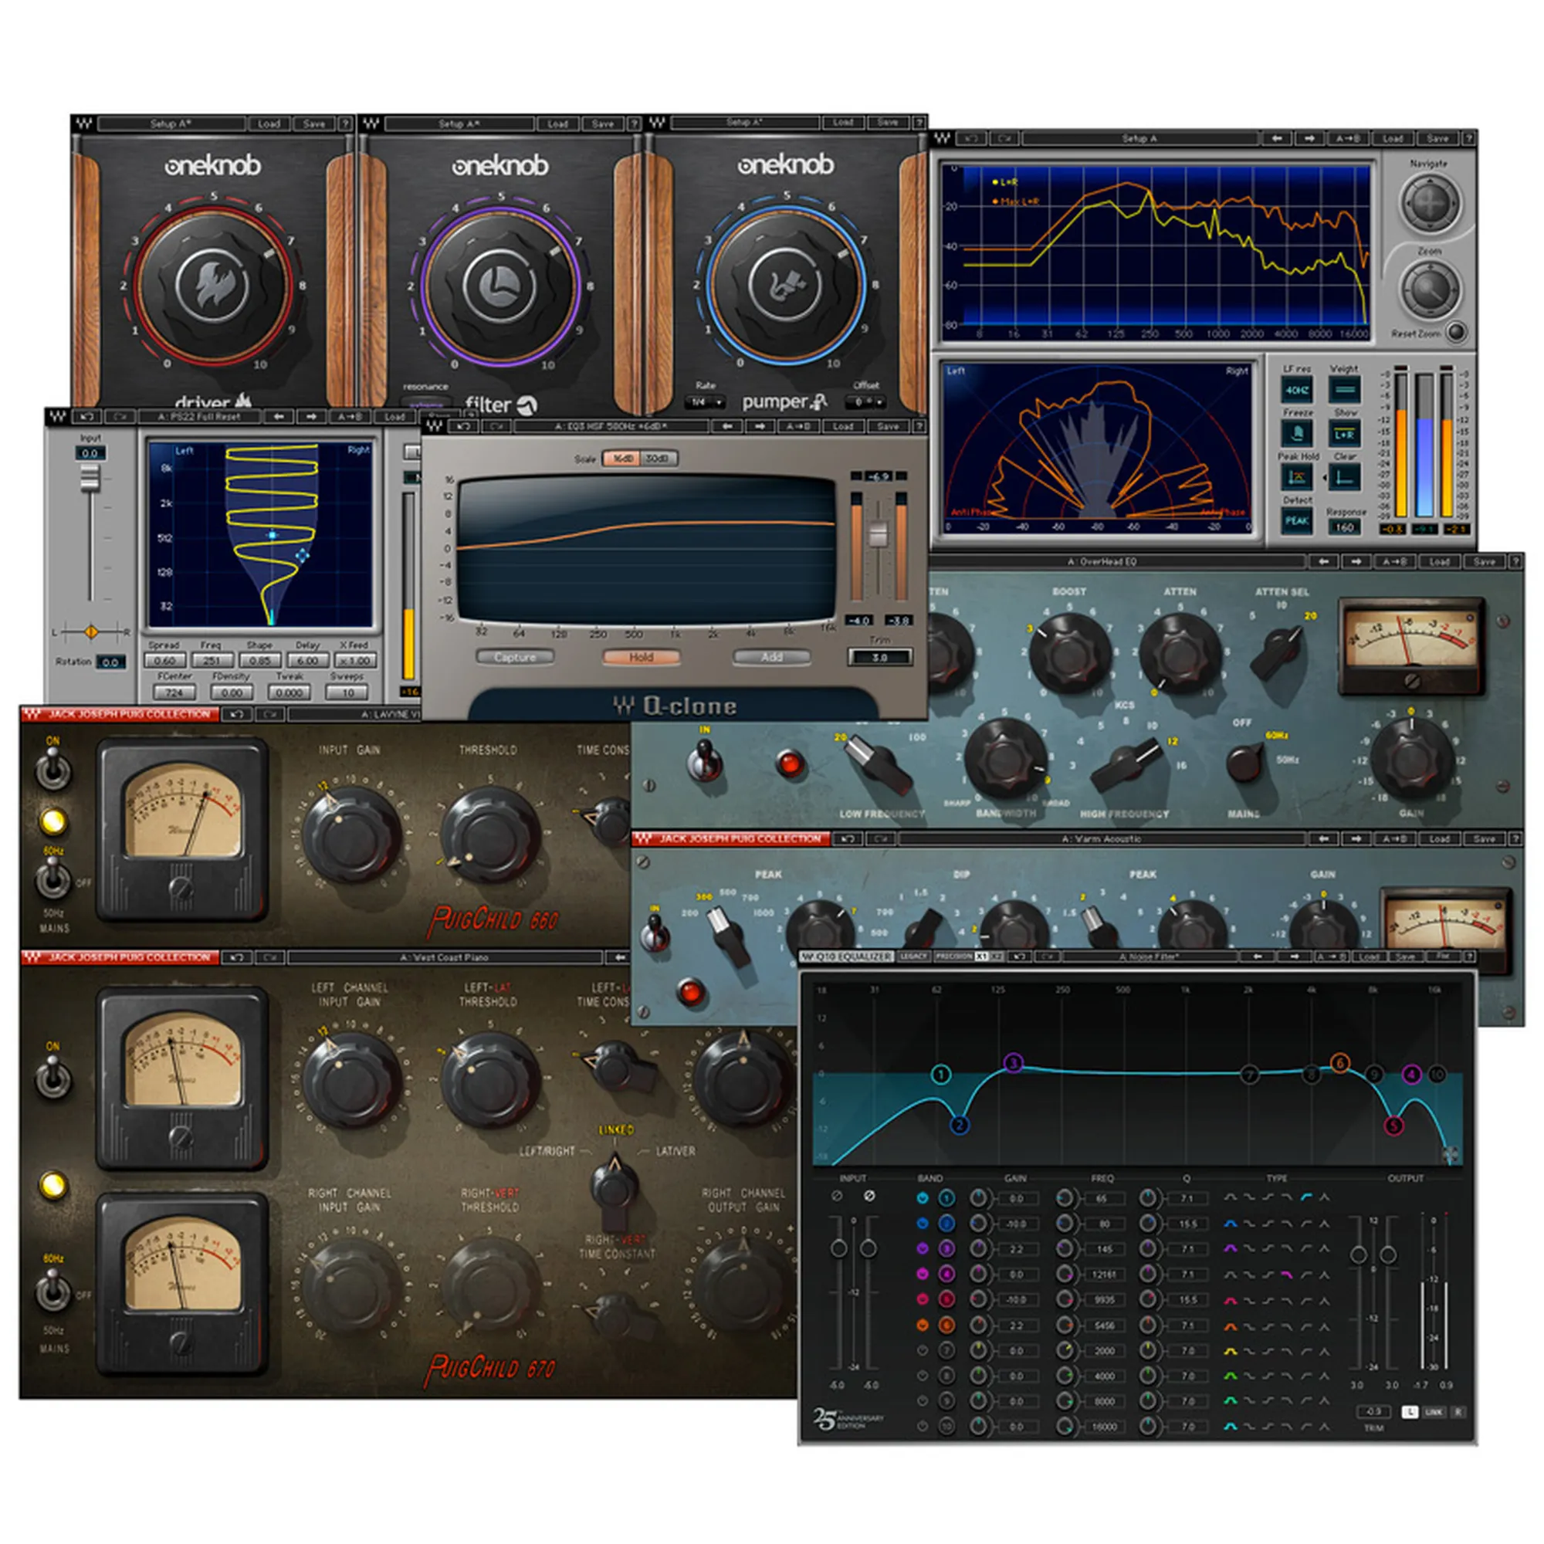
Task: Click the Freeze icon in the analyzer
Action: tap(1296, 434)
